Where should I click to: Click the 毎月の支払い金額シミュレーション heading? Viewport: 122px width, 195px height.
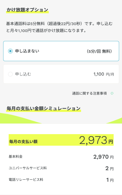[x=44, y=108]
